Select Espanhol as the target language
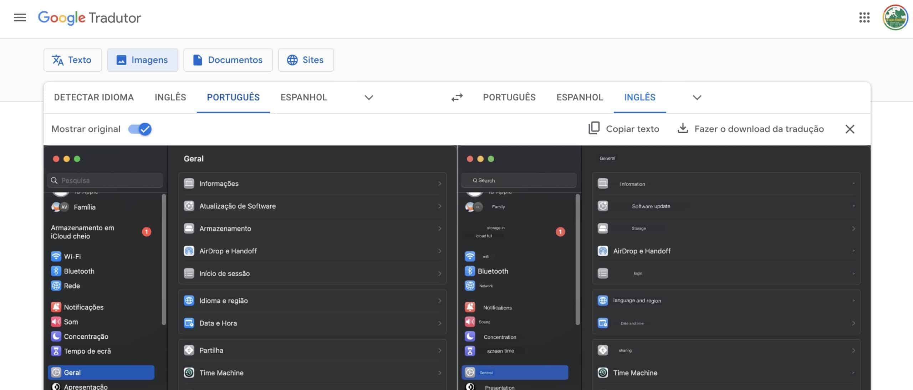This screenshot has width=913, height=390. [x=579, y=97]
